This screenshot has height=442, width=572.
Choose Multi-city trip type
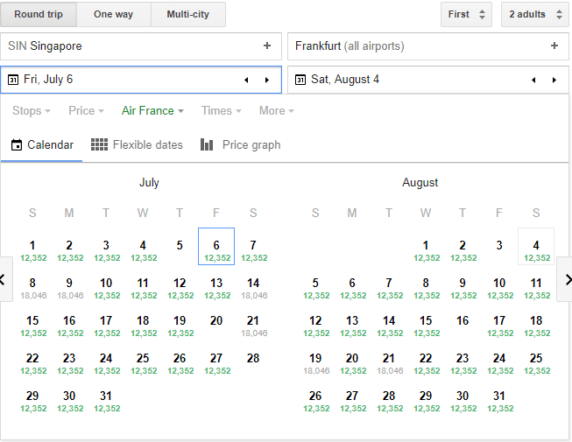[x=187, y=14]
